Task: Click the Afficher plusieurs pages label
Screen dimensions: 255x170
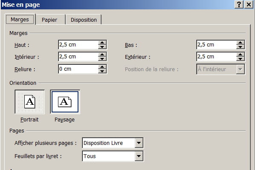Action: [45, 143]
